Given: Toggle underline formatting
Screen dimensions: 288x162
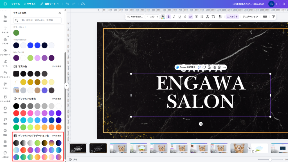Looking at the screenshot, I should pos(179,17).
